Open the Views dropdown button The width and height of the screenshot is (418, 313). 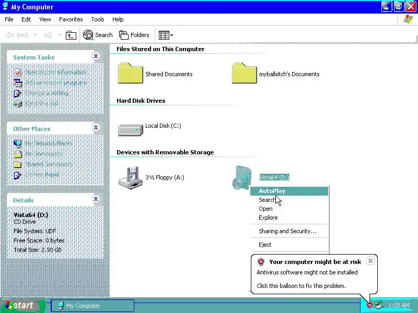tap(166, 35)
